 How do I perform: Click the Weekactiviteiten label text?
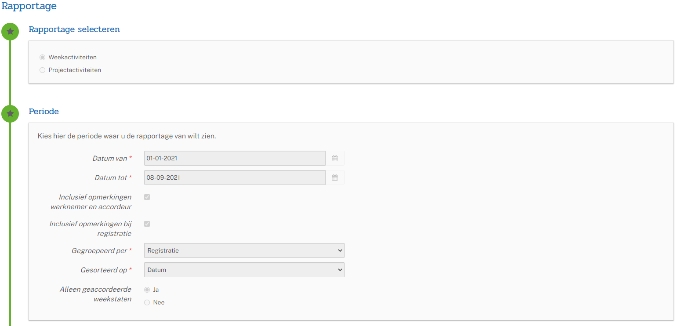73,57
